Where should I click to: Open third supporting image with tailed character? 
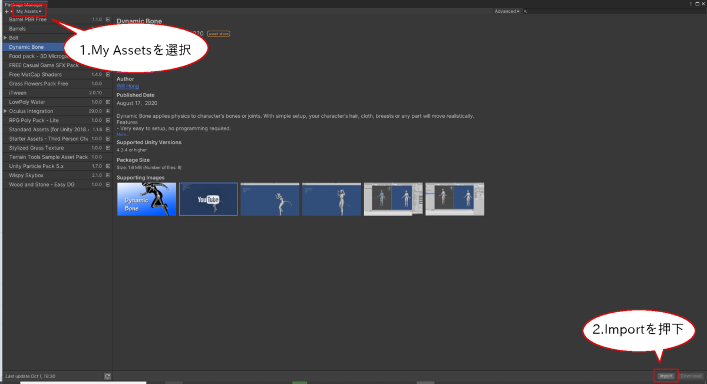270,199
